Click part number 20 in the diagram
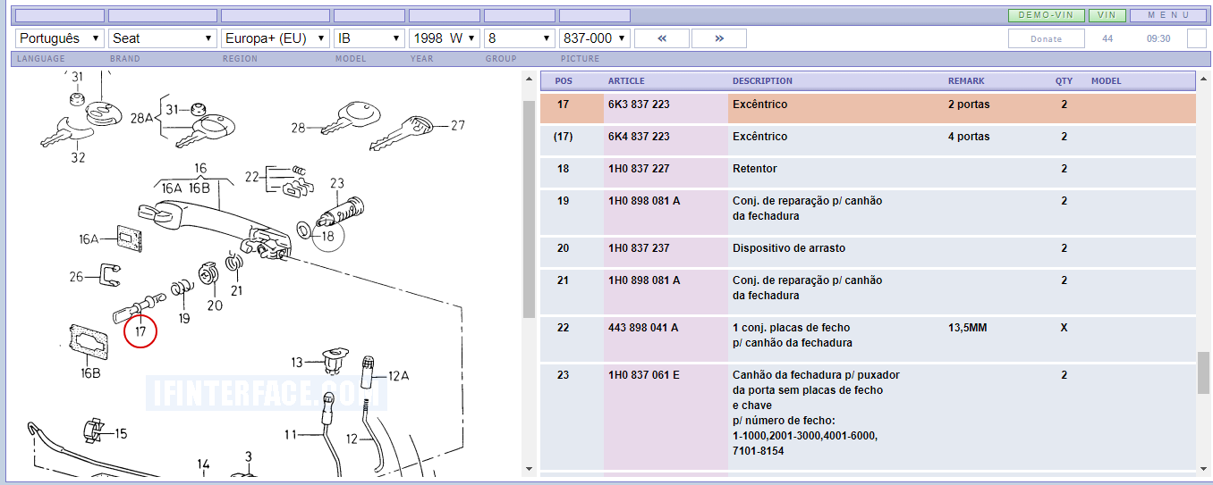1213x485 pixels. [x=215, y=305]
